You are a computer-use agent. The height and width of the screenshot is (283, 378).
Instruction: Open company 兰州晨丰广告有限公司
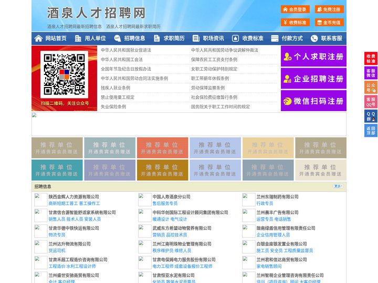click(x=278, y=212)
